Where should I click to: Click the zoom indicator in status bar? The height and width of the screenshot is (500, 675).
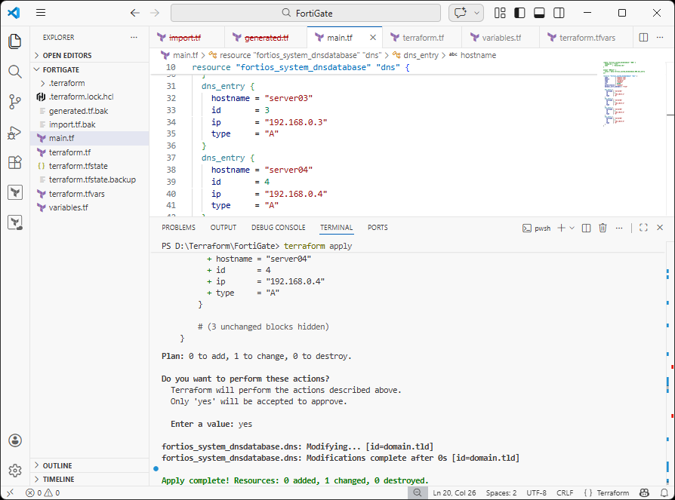point(417,492)
